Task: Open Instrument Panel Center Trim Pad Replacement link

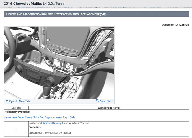Action: [39, 117]
